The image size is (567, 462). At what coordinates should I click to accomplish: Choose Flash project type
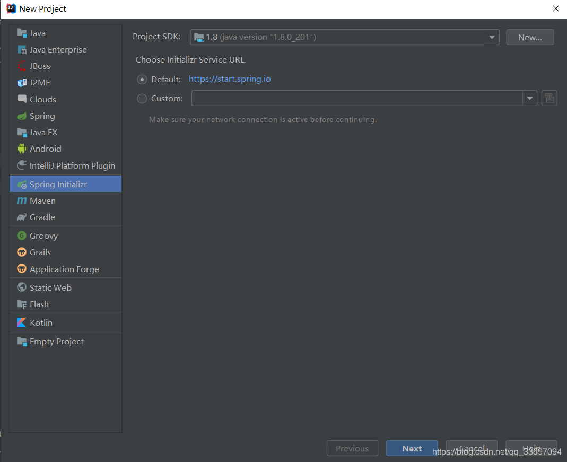pyautogui.click(x=65, y=304)
